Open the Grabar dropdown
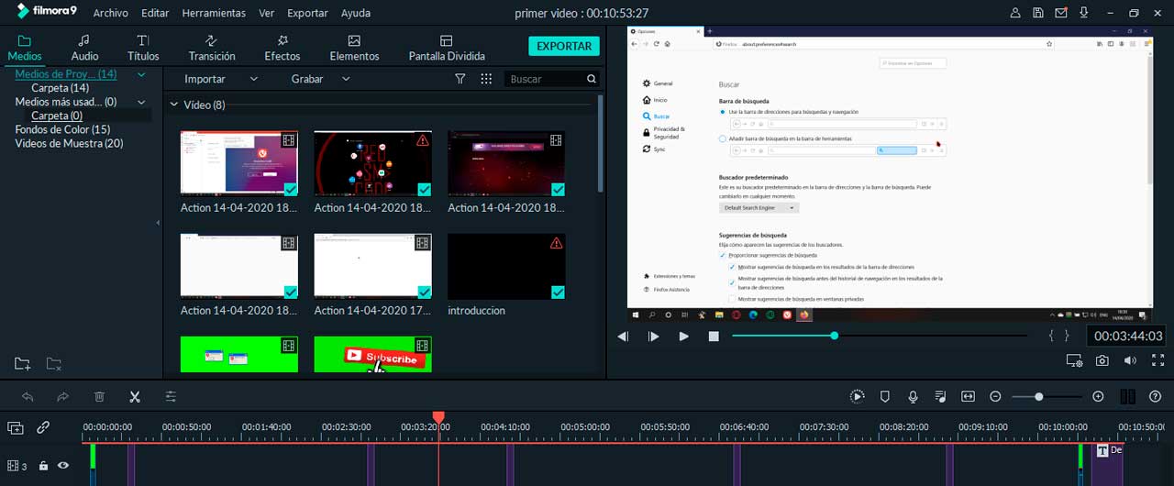Screen dimensions: 1174x486 (x=319, y=79)
